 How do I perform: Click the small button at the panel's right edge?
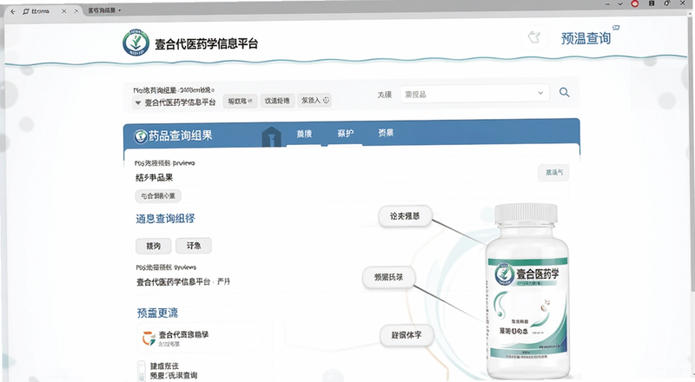tap(553, 173)
